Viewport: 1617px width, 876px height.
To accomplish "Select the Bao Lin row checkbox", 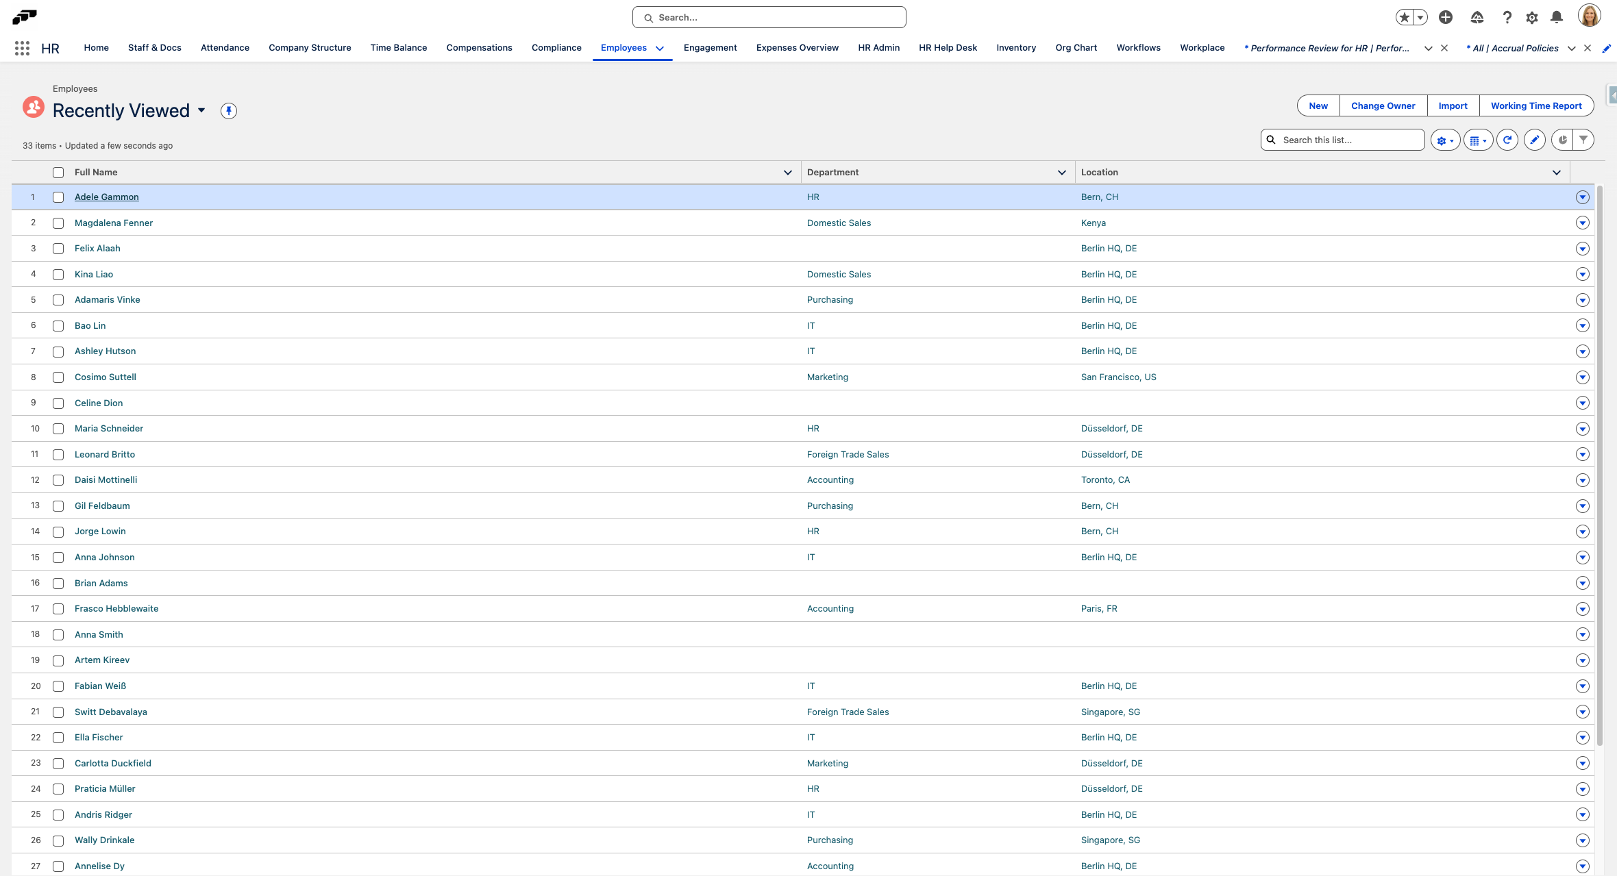I will point(58,326).
